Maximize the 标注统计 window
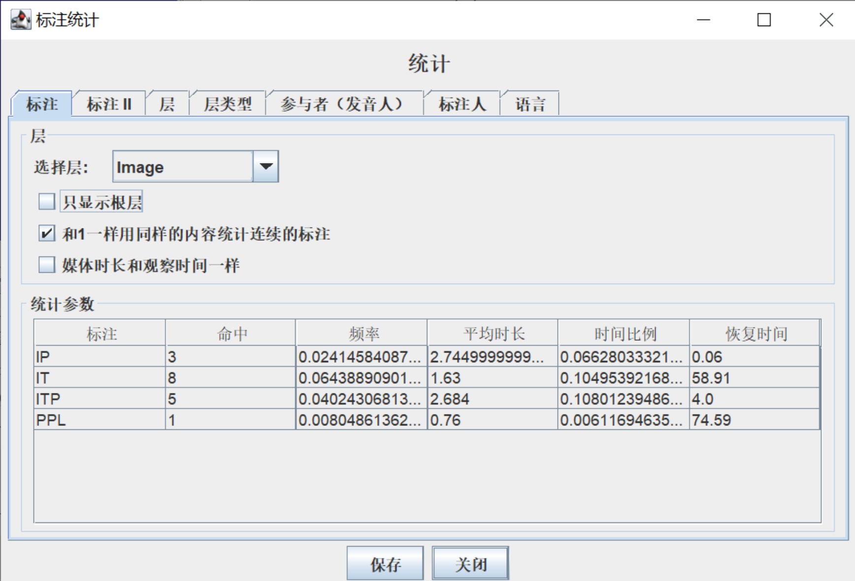855x581 pixels. click(x=764, y=20)
